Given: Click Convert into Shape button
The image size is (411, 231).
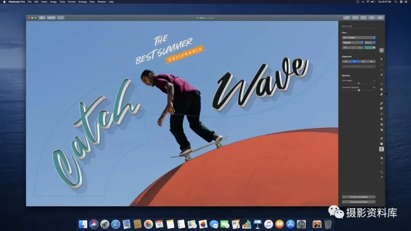Looking at the screenshot, I should [x=358, y=197].
